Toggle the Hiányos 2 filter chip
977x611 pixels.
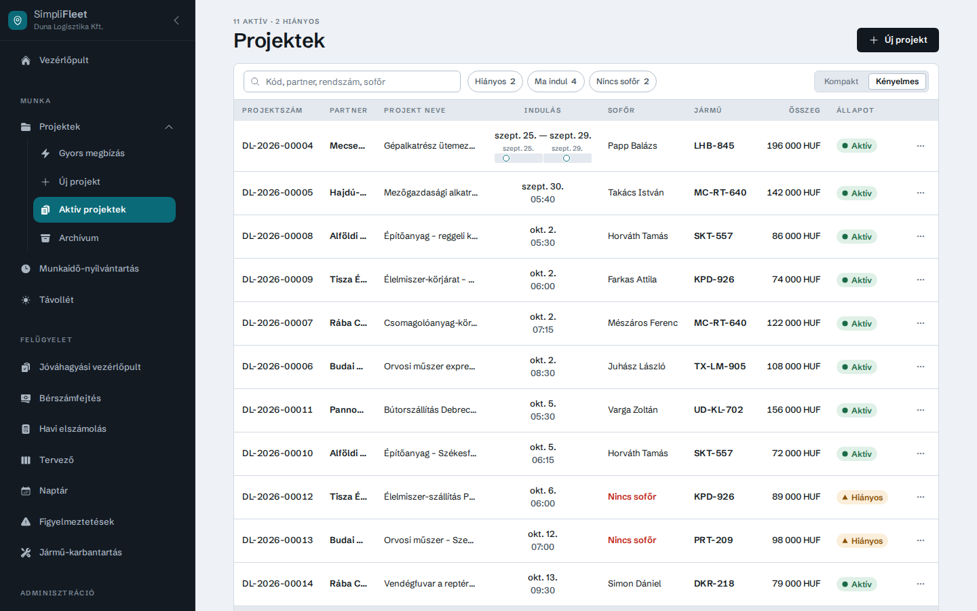(495, 81)
